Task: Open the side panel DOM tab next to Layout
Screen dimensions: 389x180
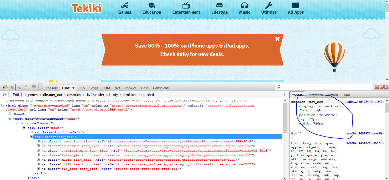Action: pyautogui.click(x=346, y=95)
